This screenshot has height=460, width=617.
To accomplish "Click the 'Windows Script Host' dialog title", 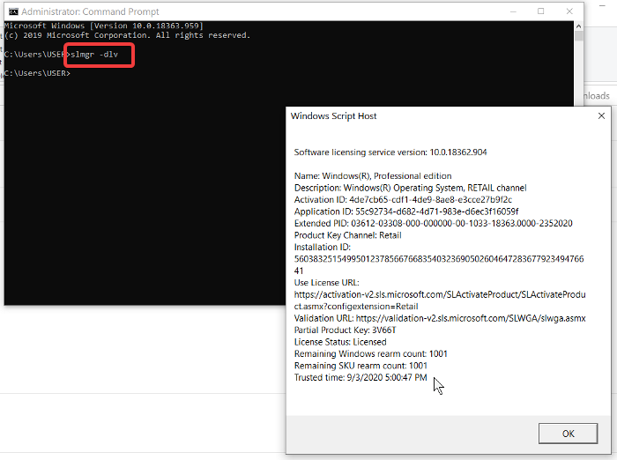I will point(333,116).
